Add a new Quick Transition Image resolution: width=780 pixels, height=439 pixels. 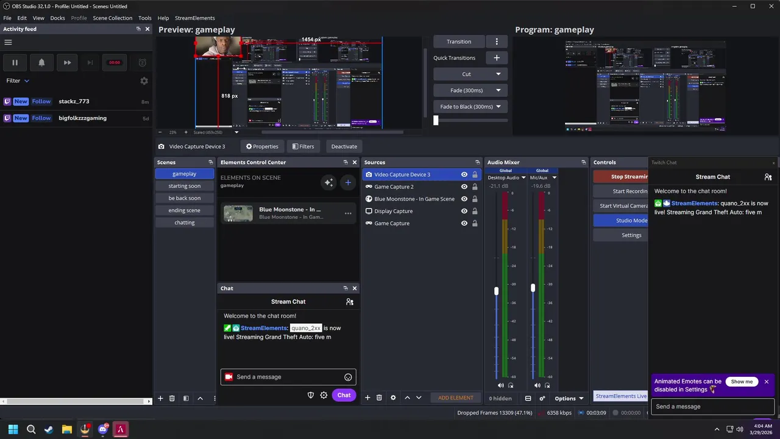pyautogui.click(x=497, y=58)
